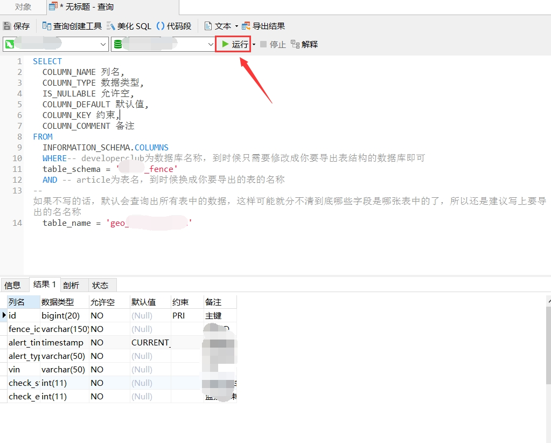
Task: Click the table_schema text on line 11
Action: [71, 169]
